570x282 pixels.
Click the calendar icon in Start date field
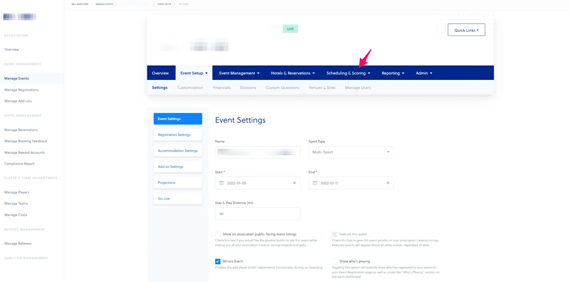[x=221, y=183]
